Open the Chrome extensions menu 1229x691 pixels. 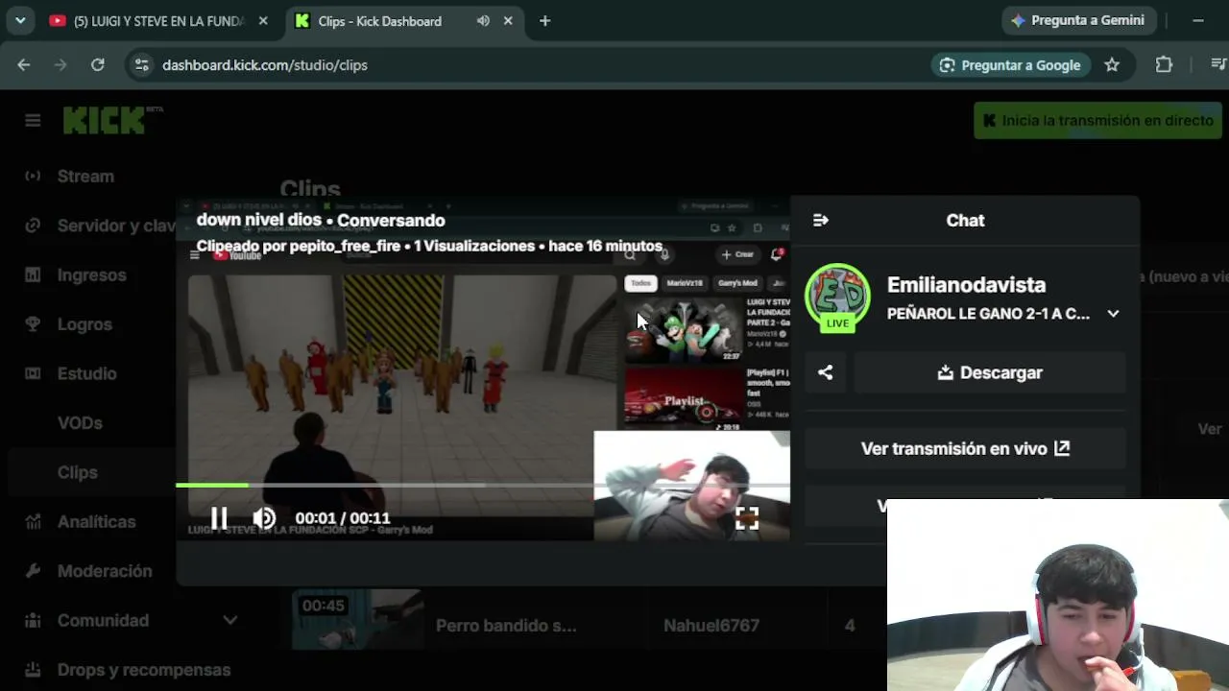[1164, 65]
